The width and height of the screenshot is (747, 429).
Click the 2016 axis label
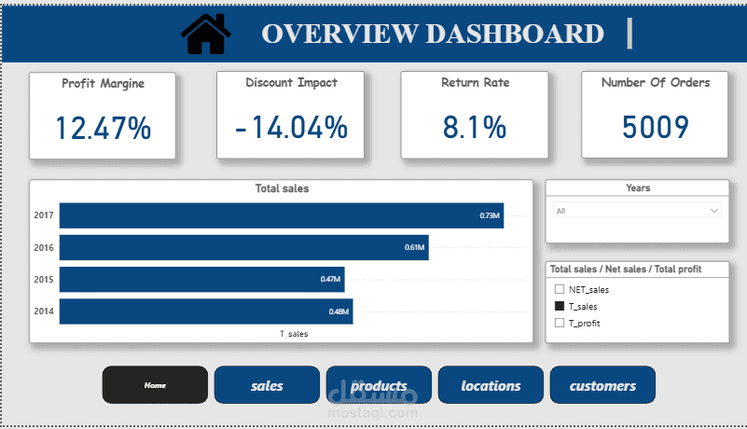pos(43,247)
